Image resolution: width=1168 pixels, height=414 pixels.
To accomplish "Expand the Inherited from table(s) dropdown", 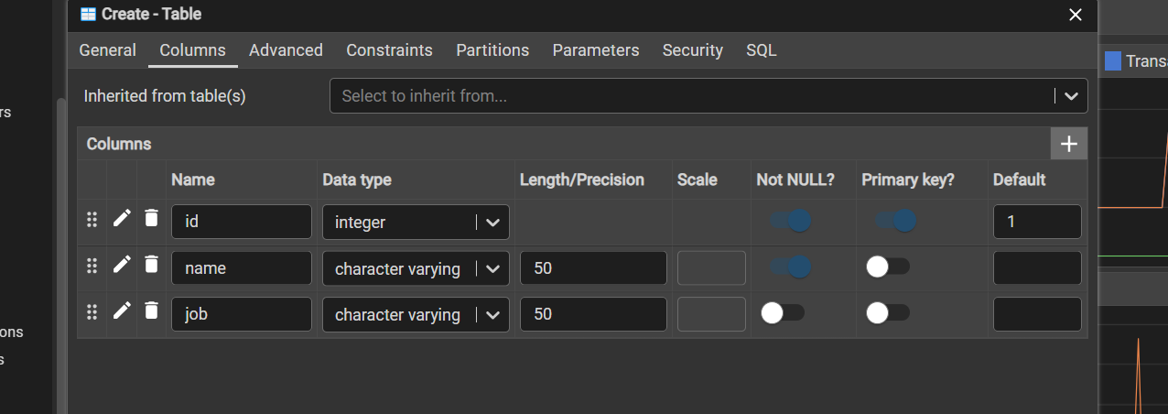I will pyautogui.click(x=1069, y=96).
